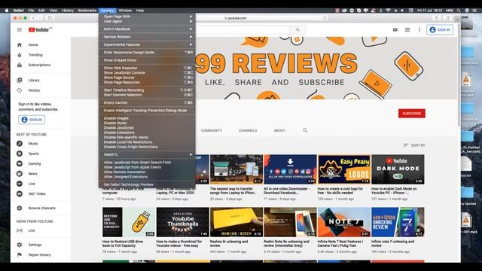
Task: Switch to the Community tab
Action: click(x=212, y=130)
